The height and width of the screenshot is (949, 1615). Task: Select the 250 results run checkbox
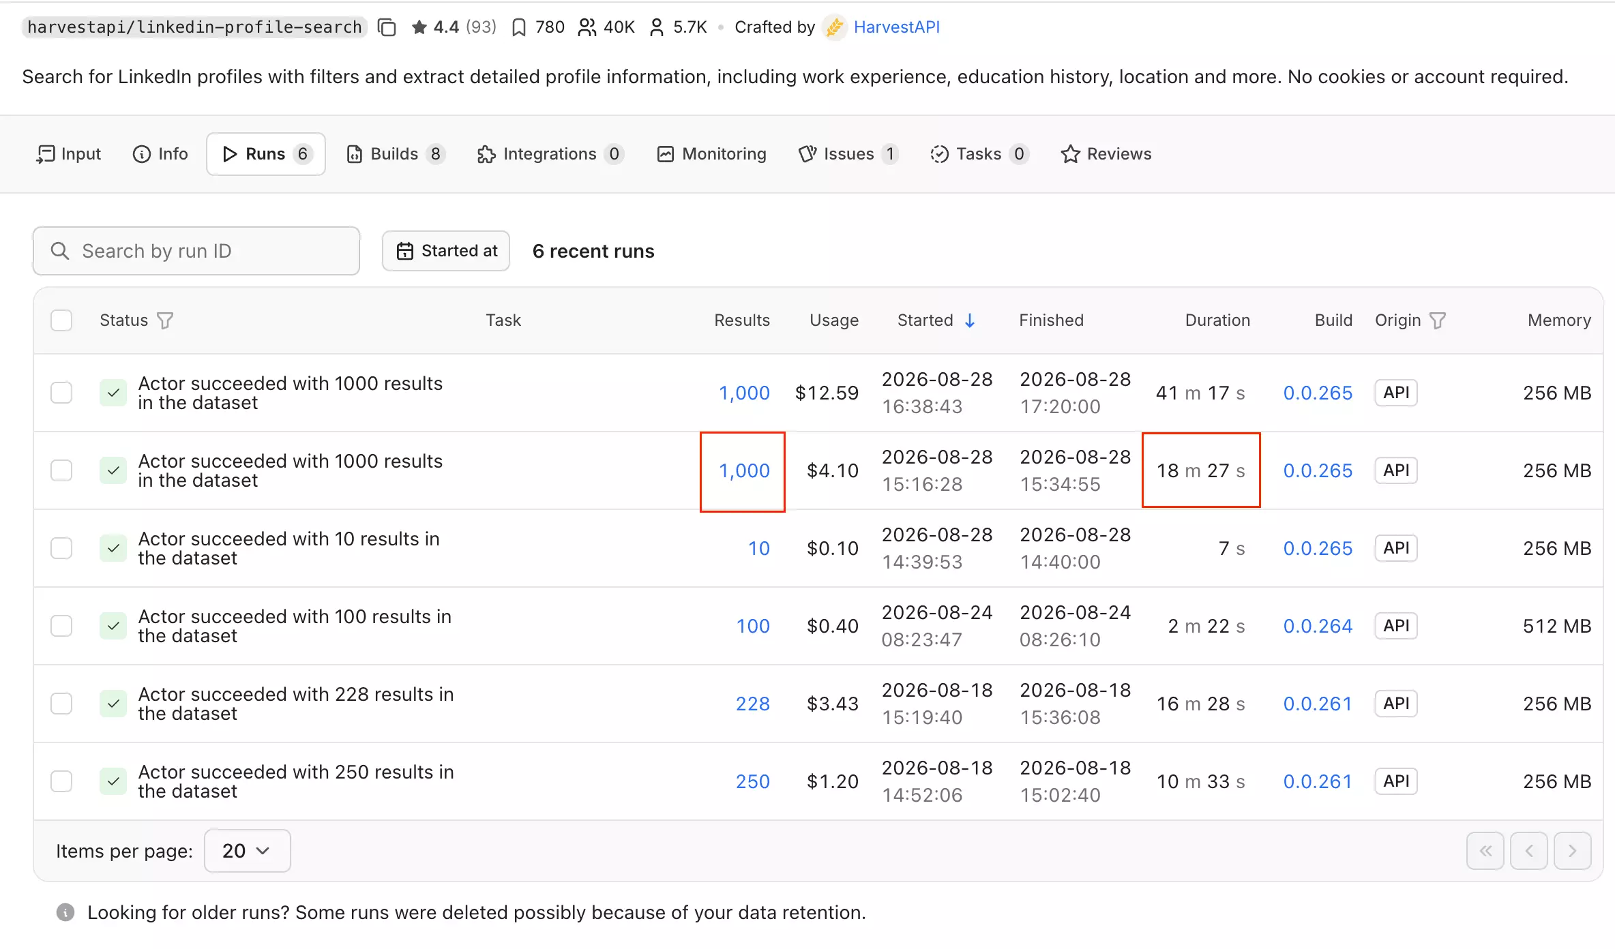[x=61, y=781]
